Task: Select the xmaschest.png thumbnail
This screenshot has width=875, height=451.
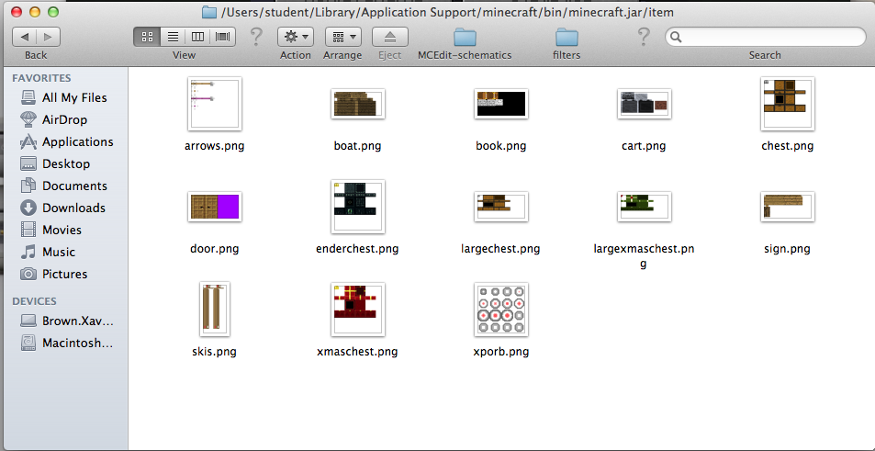Action: pos(358,310)
